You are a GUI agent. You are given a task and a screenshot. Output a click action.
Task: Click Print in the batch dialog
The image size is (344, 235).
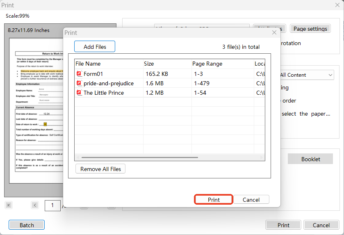(214, 199)
